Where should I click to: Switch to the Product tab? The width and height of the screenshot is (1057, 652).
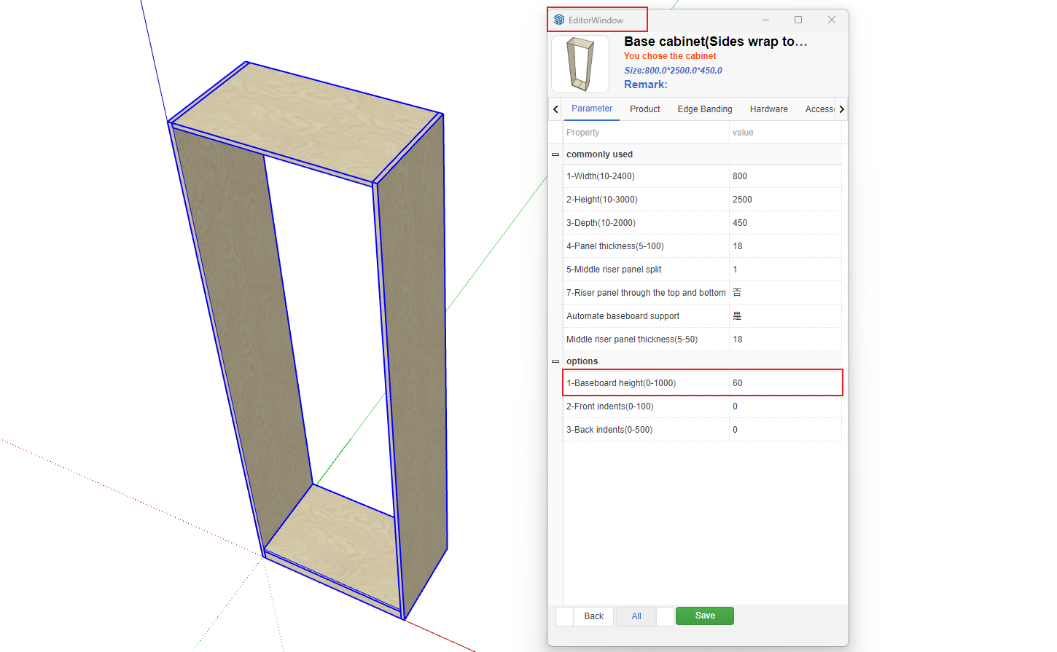coord(644,109)
